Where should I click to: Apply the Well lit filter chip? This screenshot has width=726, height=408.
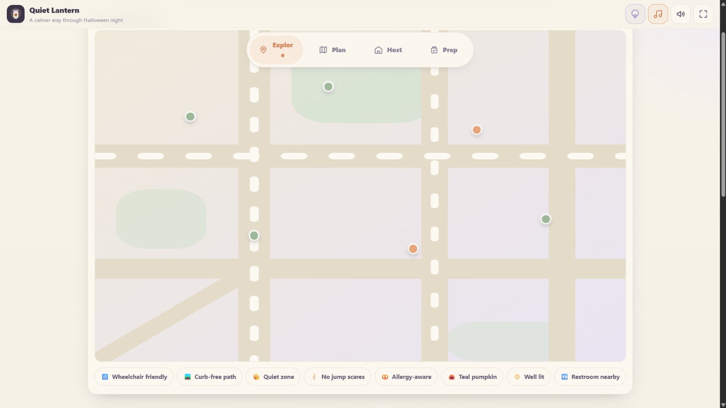coord(529,377)
